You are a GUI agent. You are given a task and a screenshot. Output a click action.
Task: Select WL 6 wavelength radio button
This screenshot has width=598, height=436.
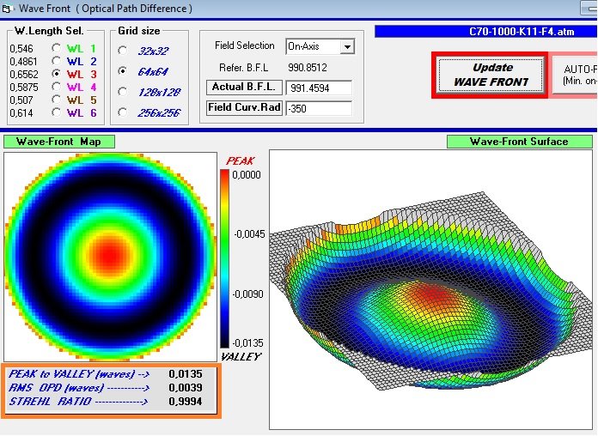[x=56, y=112]
